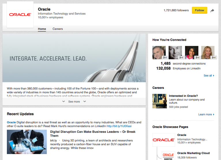Open third connection's profile photo

[191, 52]
